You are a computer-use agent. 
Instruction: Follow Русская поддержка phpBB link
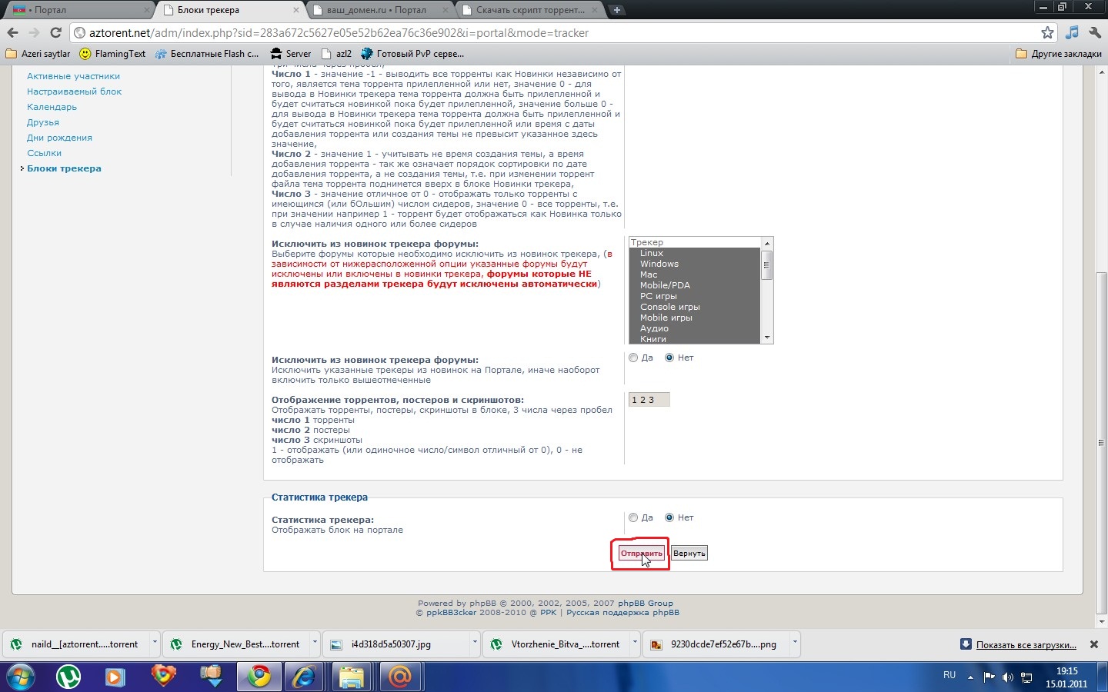[x=622, y=612]
